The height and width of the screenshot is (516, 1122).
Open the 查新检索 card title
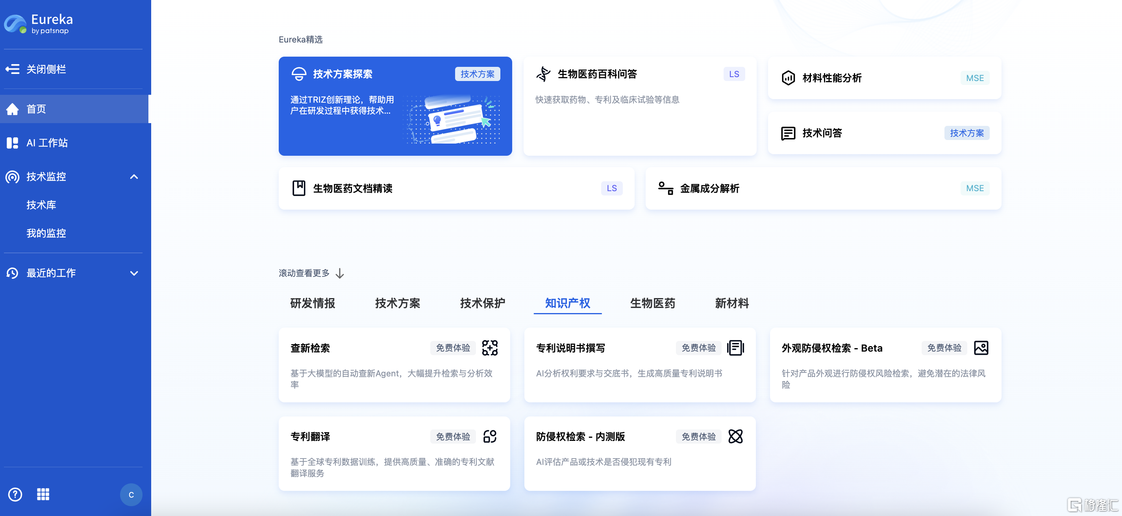(310, 348)
